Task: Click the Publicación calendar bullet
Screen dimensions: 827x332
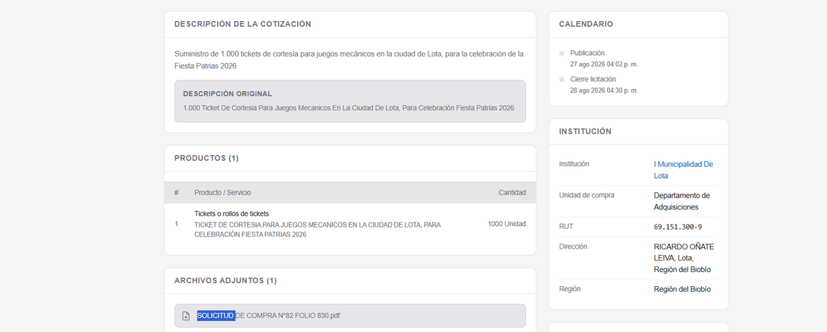Action: coord(562,53)
